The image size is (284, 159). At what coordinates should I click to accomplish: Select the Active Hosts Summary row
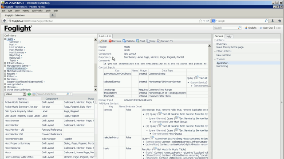[x=49, y=102]
